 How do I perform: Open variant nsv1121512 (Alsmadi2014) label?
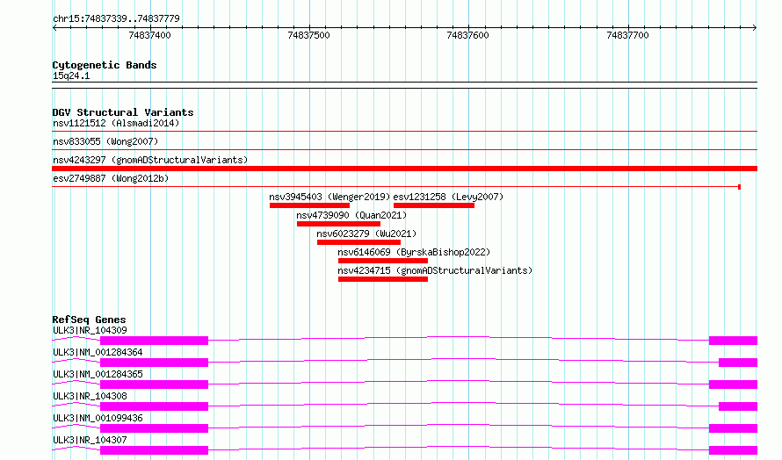(x=116, y=123)
